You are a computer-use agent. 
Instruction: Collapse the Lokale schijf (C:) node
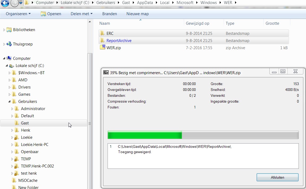click(x=7, y=66)
